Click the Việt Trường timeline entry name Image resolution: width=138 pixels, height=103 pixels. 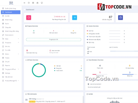click(32, 99)
